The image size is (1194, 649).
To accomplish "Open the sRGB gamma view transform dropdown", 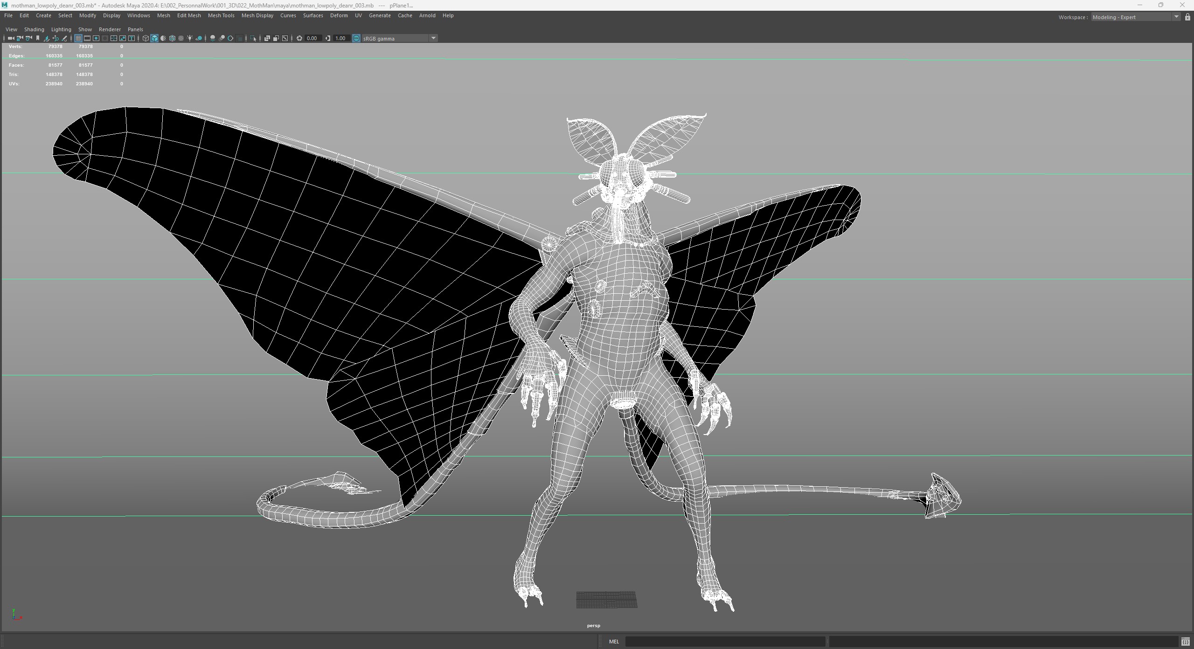I will 433,38.
